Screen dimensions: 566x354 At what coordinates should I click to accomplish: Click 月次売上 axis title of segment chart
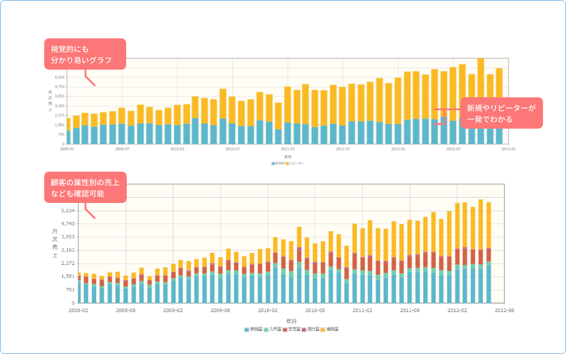click(x=55, y=243)
